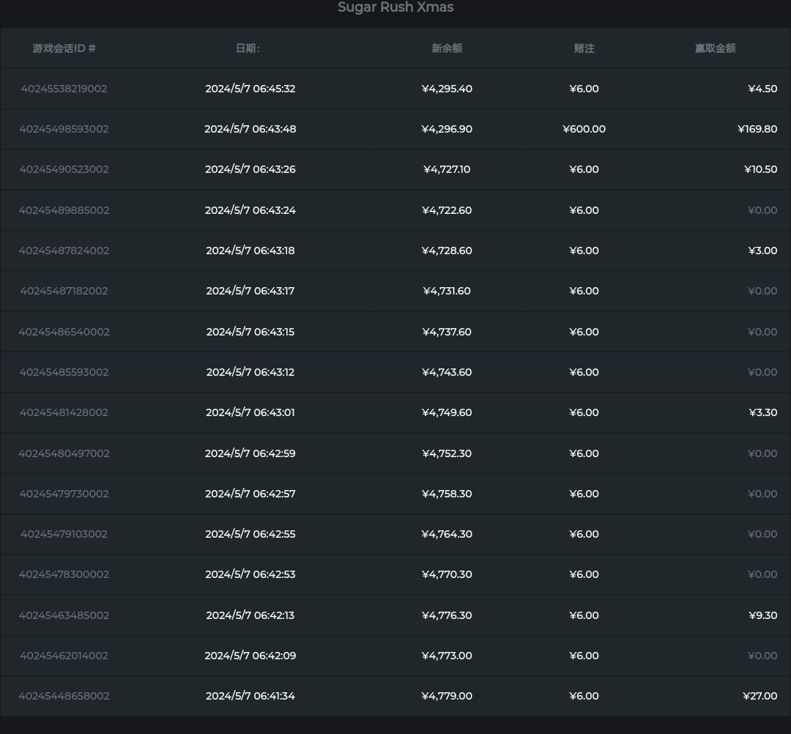Select session ID 40245479730002

(x=64, y=494)
